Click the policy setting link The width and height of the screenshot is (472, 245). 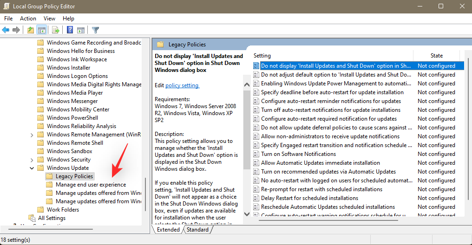coord(182,85)
